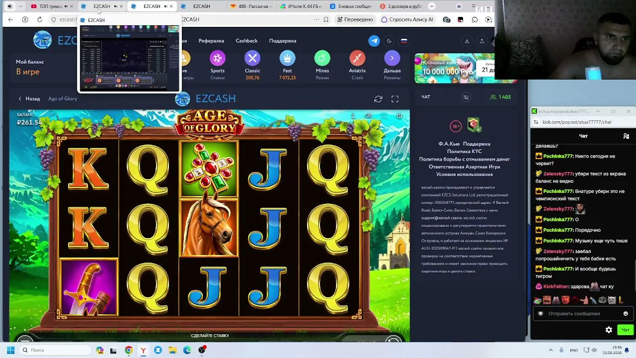Click the 18+ age restriction badge
This screenshot has width=636, height=358.
coord(456,126)
